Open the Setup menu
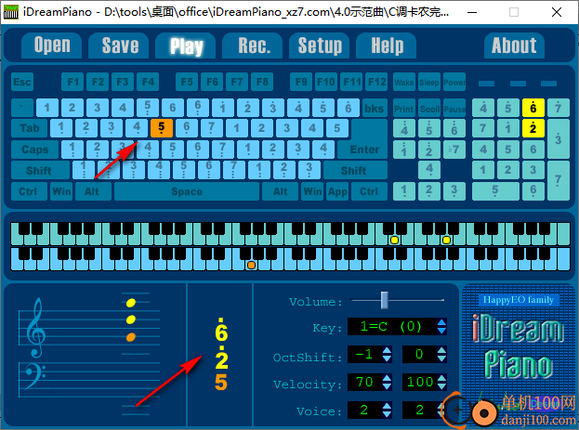 point(320,46)
